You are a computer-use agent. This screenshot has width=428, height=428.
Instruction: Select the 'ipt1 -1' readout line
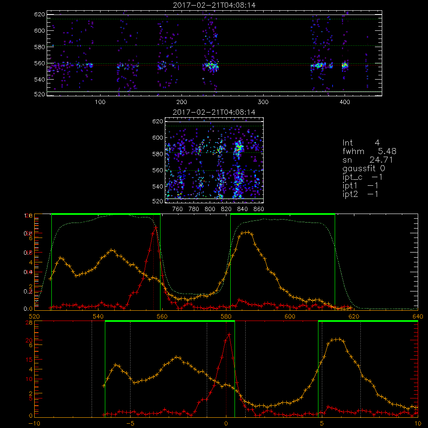360,186
